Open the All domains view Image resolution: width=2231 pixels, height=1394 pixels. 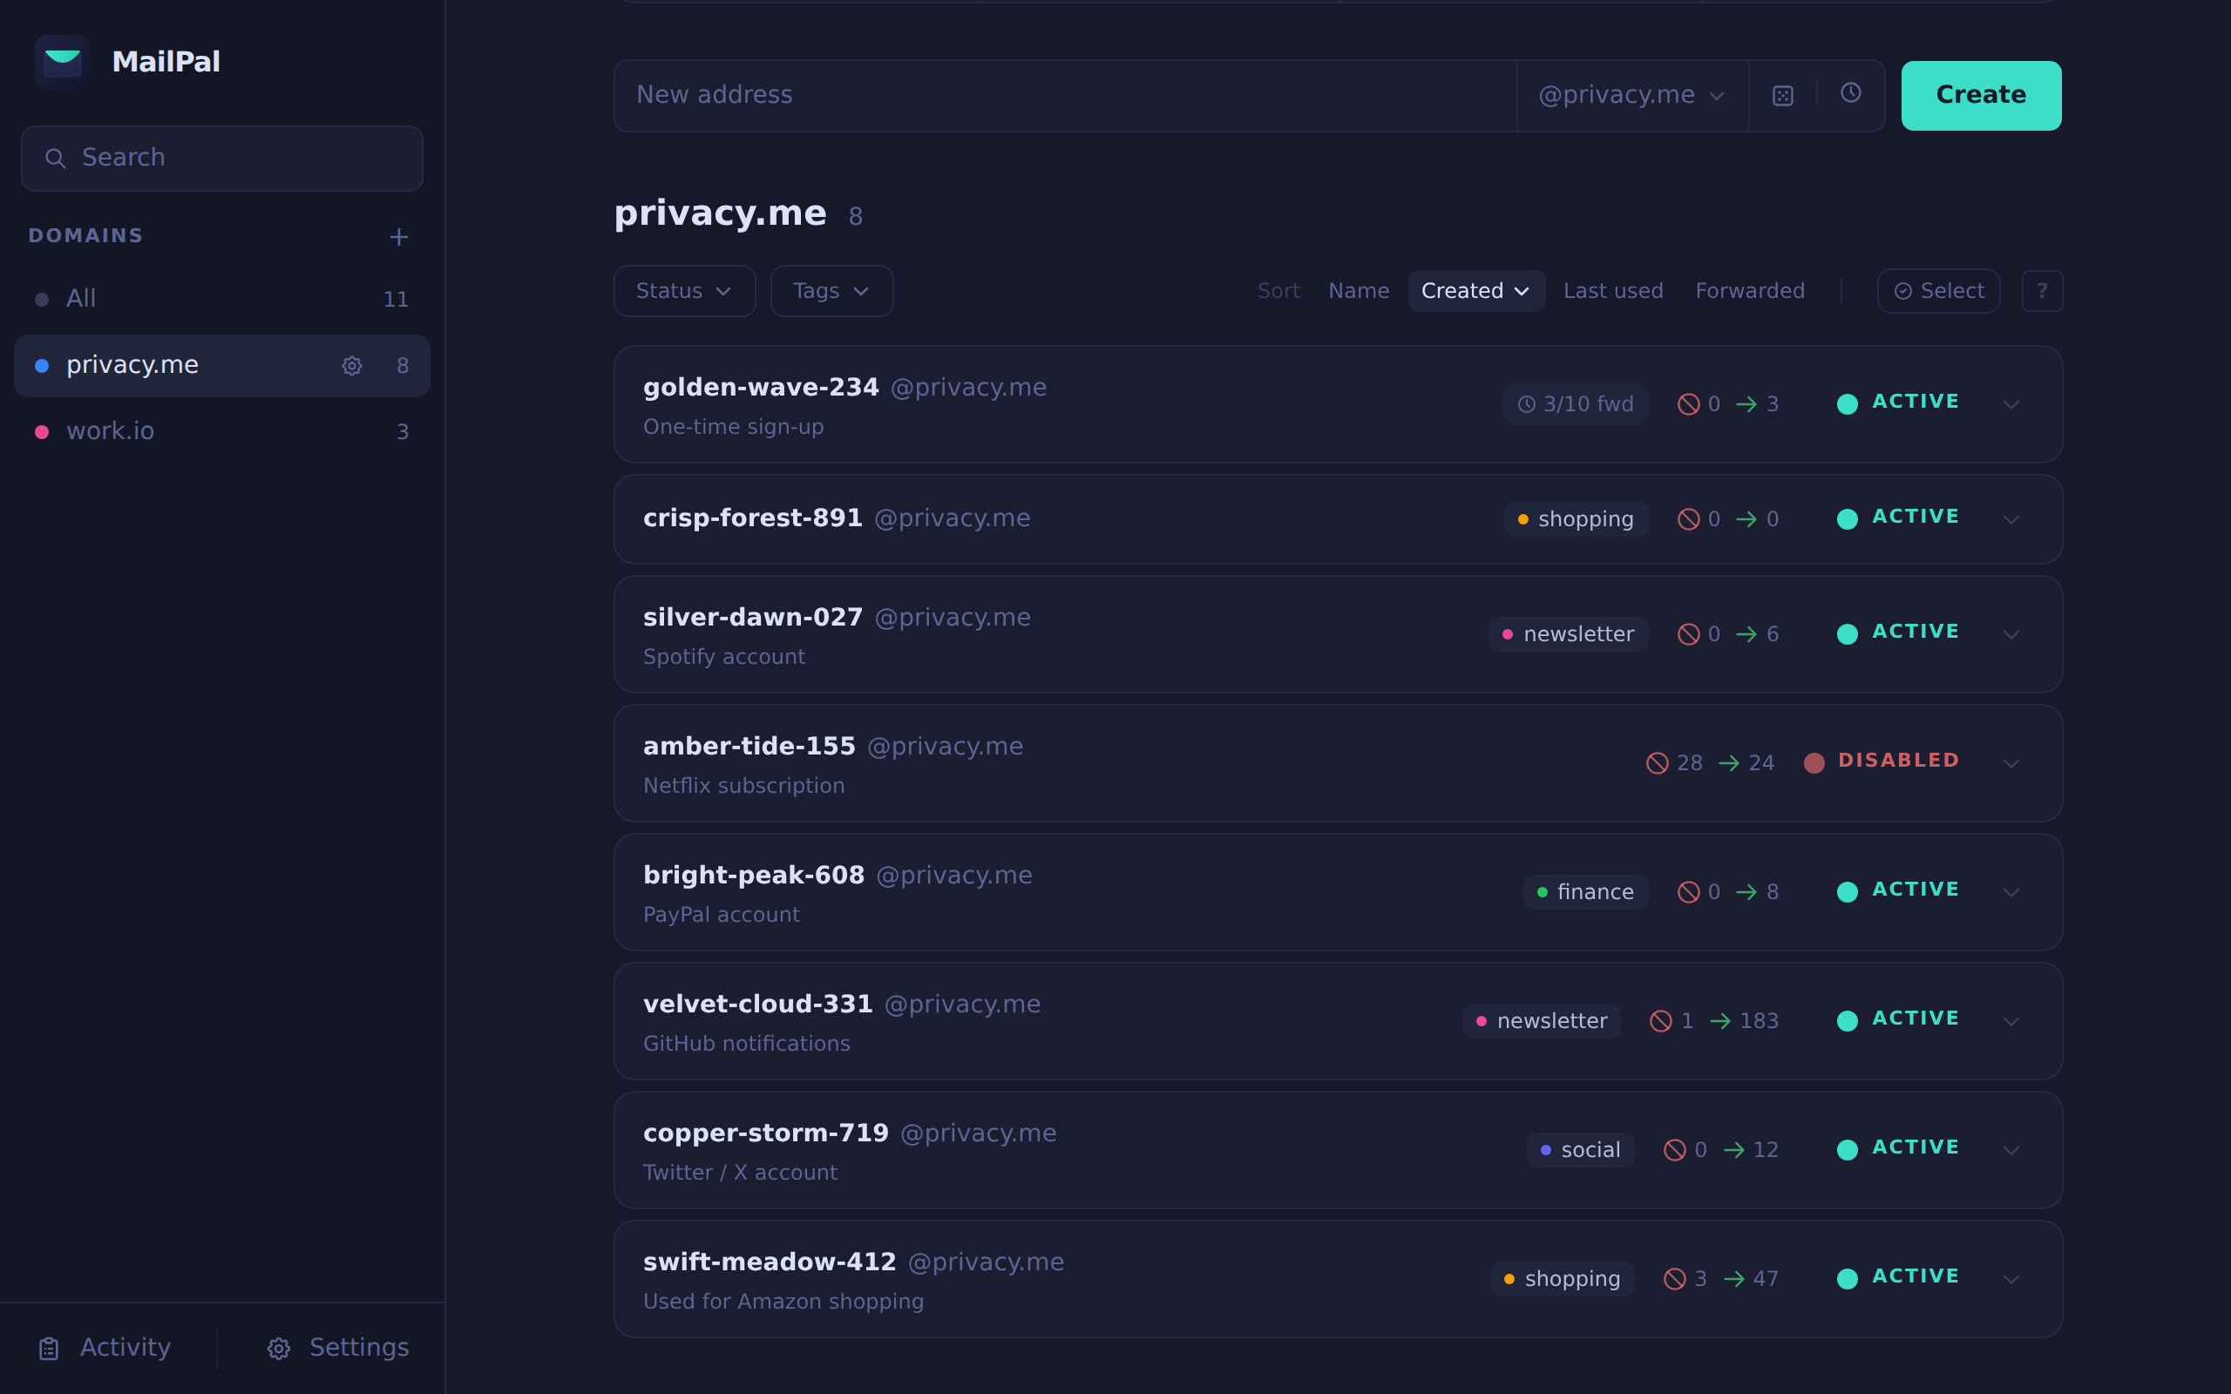click(81, 298)
